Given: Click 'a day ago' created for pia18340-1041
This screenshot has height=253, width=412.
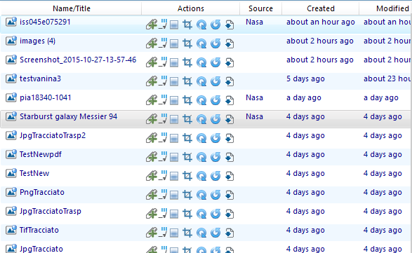Looking at the screenshot, I should tap(304, 97).
